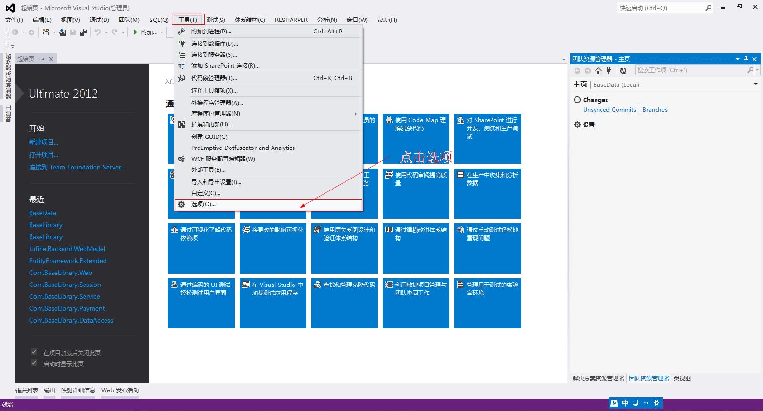The width and height of the screenshot is (763, 411).
Task: Open recent project EntityFramework.Extended
Action: coord(68,261)
